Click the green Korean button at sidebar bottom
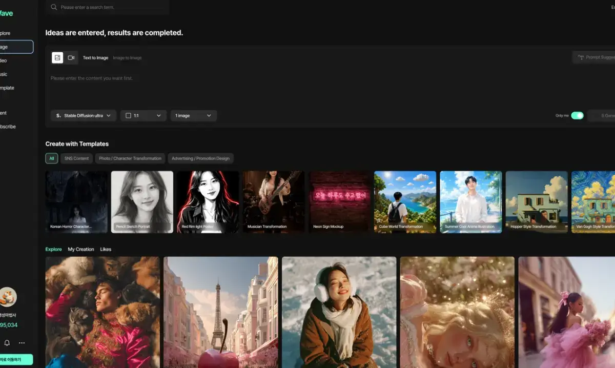Screen dimensions: 615x368 pyautogui.click(x=16, y=359)
